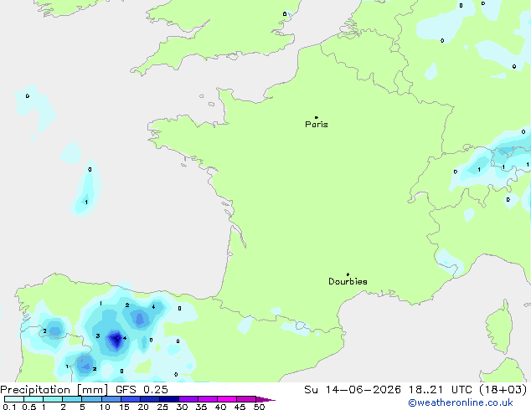Click the Paris city label
The height and width of the screenshot is (410, 531).
click(x=317, y=125)
